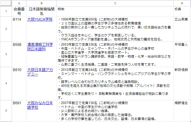
Task: Select the 会員番号 header cell
Action: pyautogui.click(x=19, y=11)
